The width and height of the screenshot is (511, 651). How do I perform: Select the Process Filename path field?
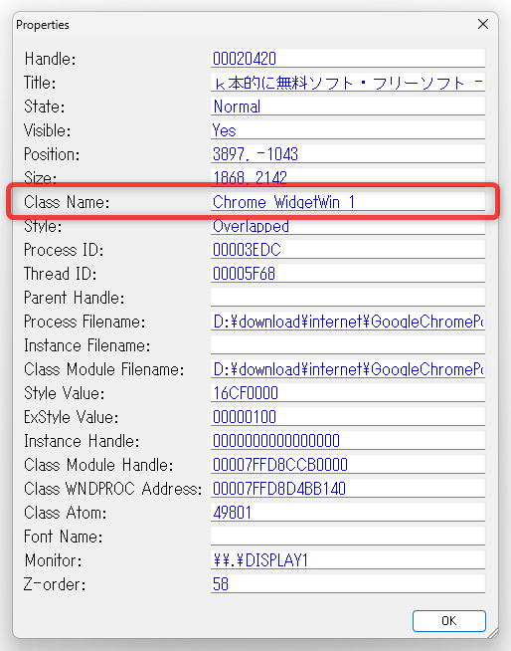348,322
